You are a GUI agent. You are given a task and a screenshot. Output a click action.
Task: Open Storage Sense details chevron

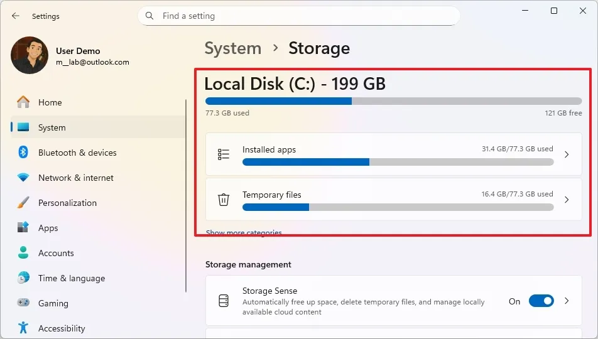[567, 301]
